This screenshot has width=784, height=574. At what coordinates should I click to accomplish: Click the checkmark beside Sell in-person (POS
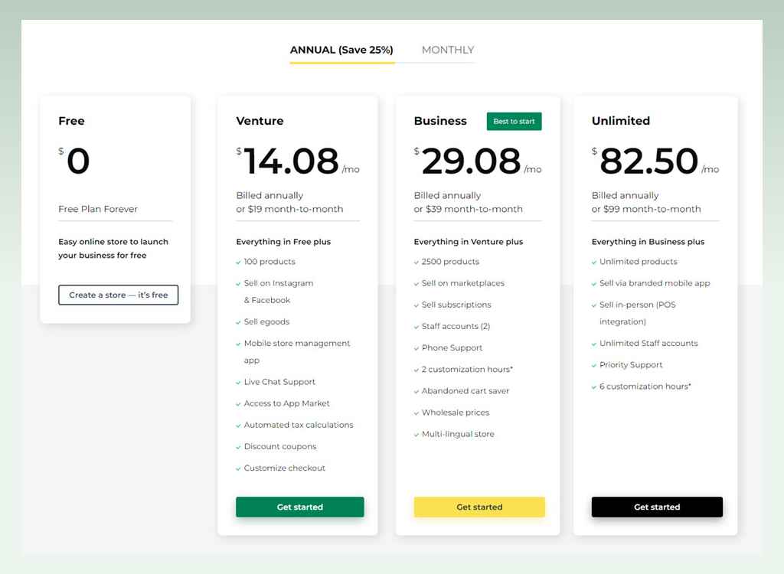coord(594,305)
